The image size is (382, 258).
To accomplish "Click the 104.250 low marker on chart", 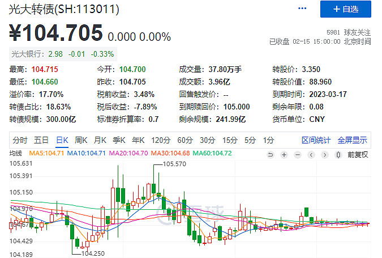I will coord(93,253).
